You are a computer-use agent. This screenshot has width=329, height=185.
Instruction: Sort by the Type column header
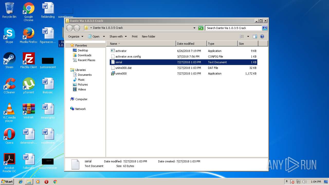tap(222, 44)
